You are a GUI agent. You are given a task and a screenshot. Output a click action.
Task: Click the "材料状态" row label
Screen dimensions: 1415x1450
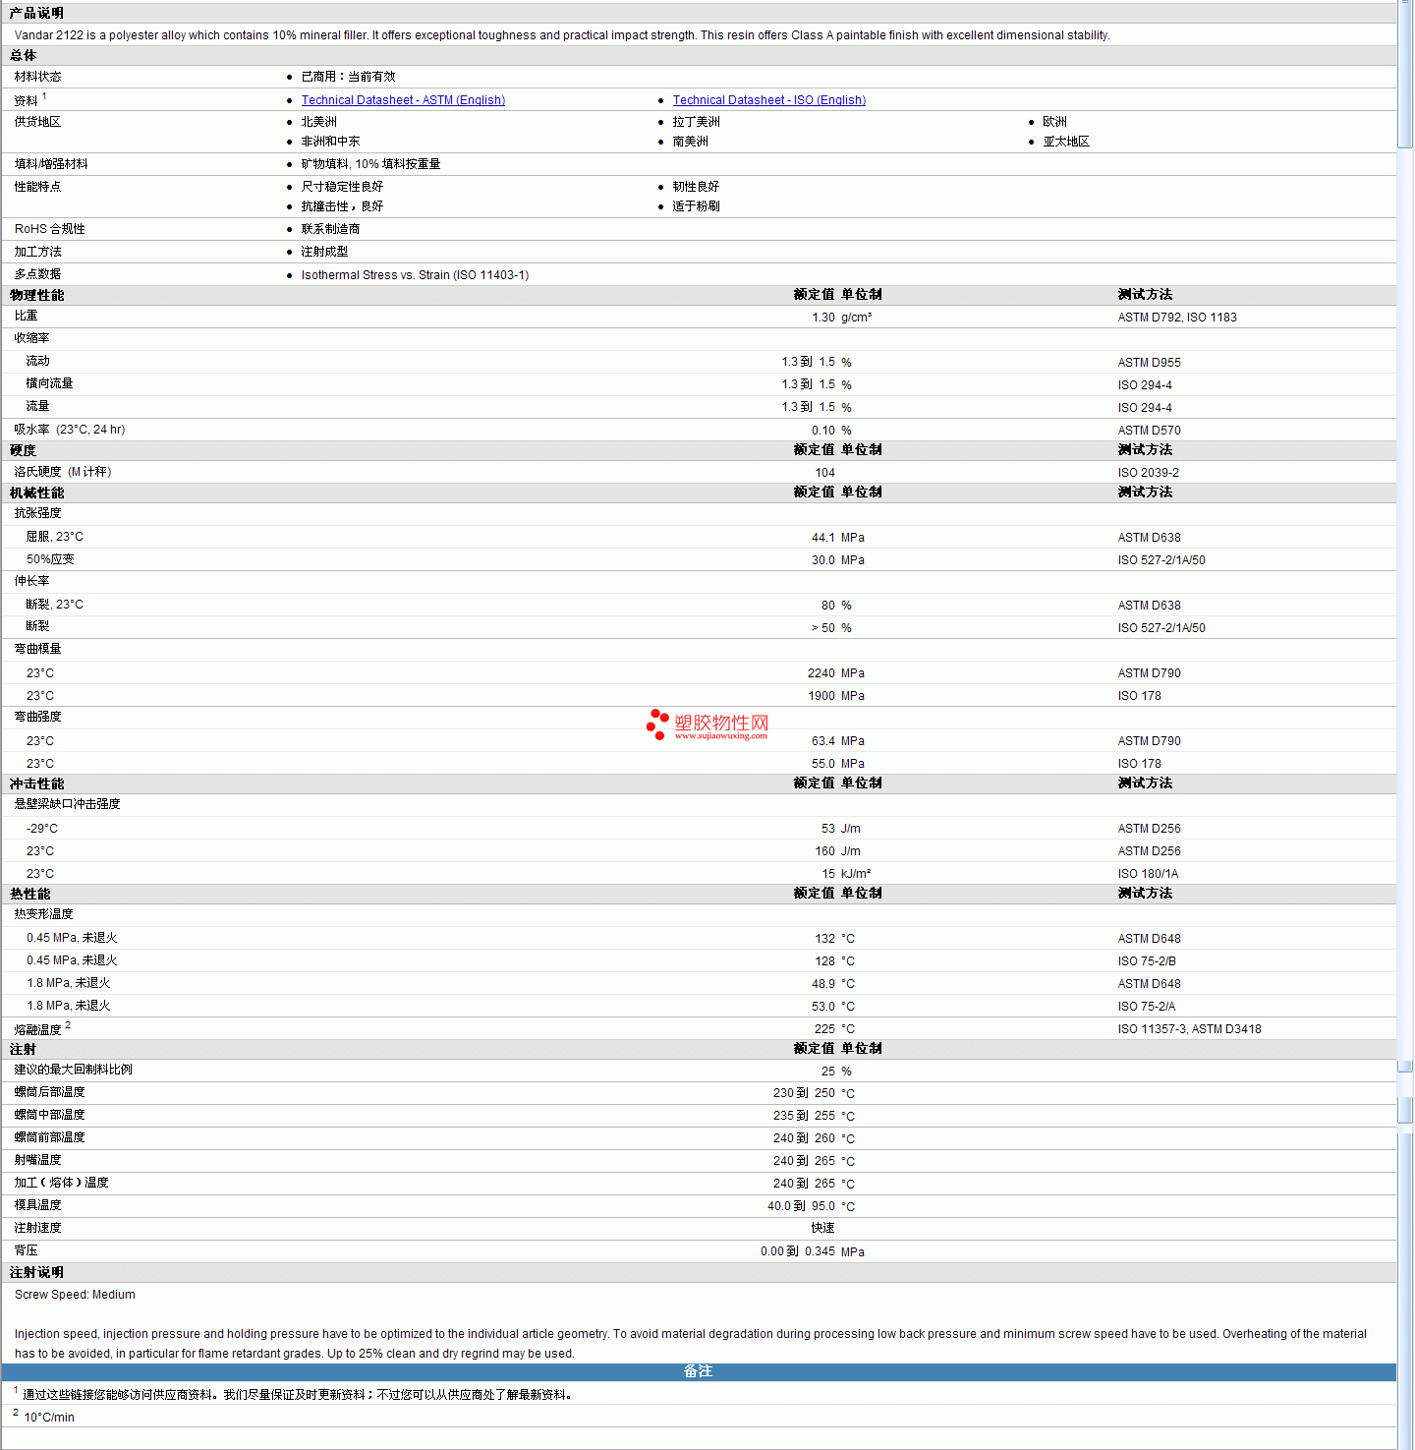pyautogui.click(x=37, y=77)
